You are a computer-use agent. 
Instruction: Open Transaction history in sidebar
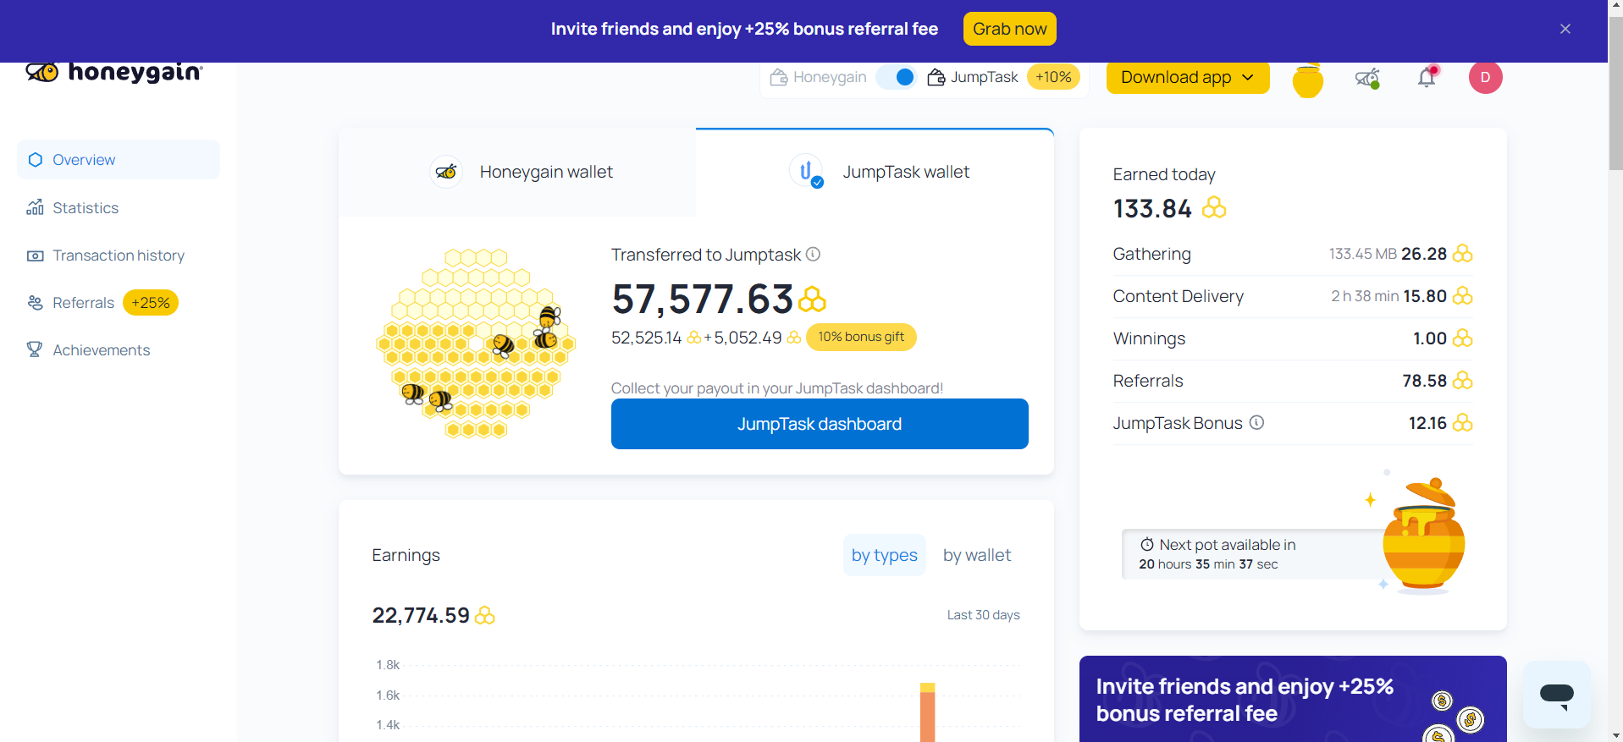[119, 256]
